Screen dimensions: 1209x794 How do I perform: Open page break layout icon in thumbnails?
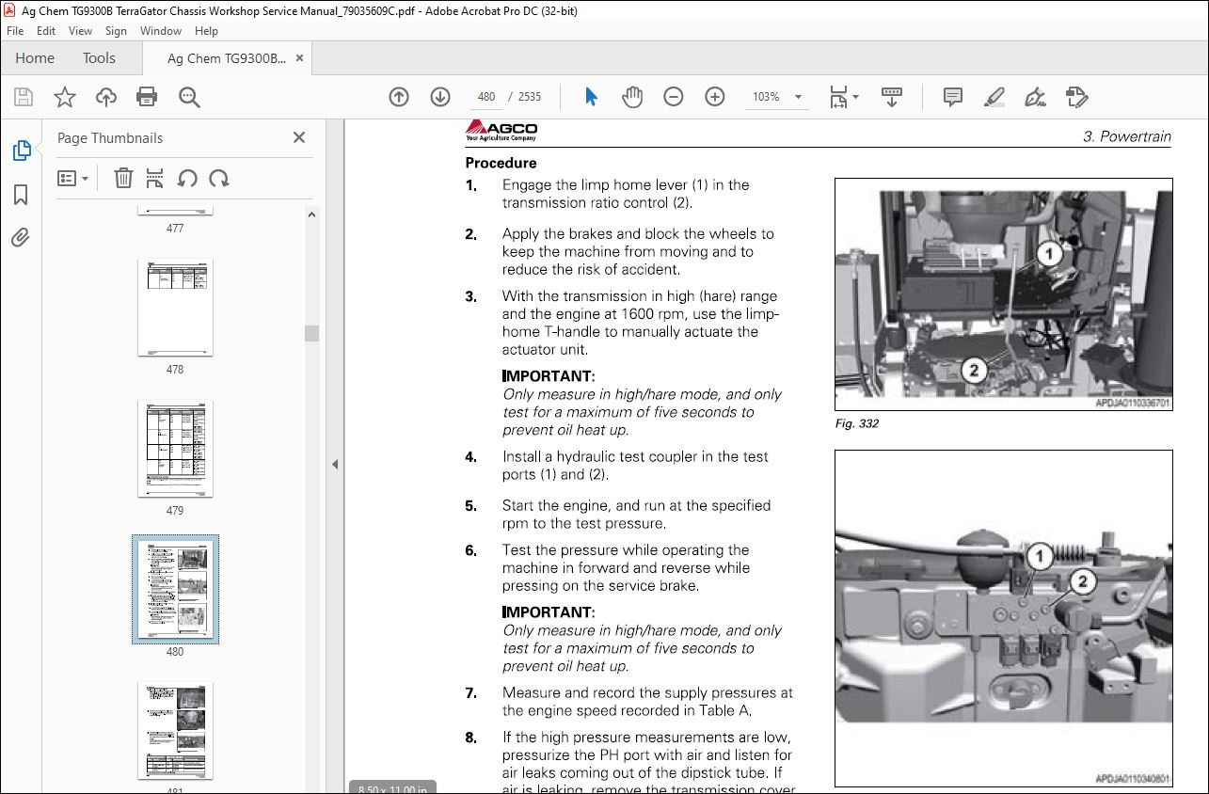point(155,178)
